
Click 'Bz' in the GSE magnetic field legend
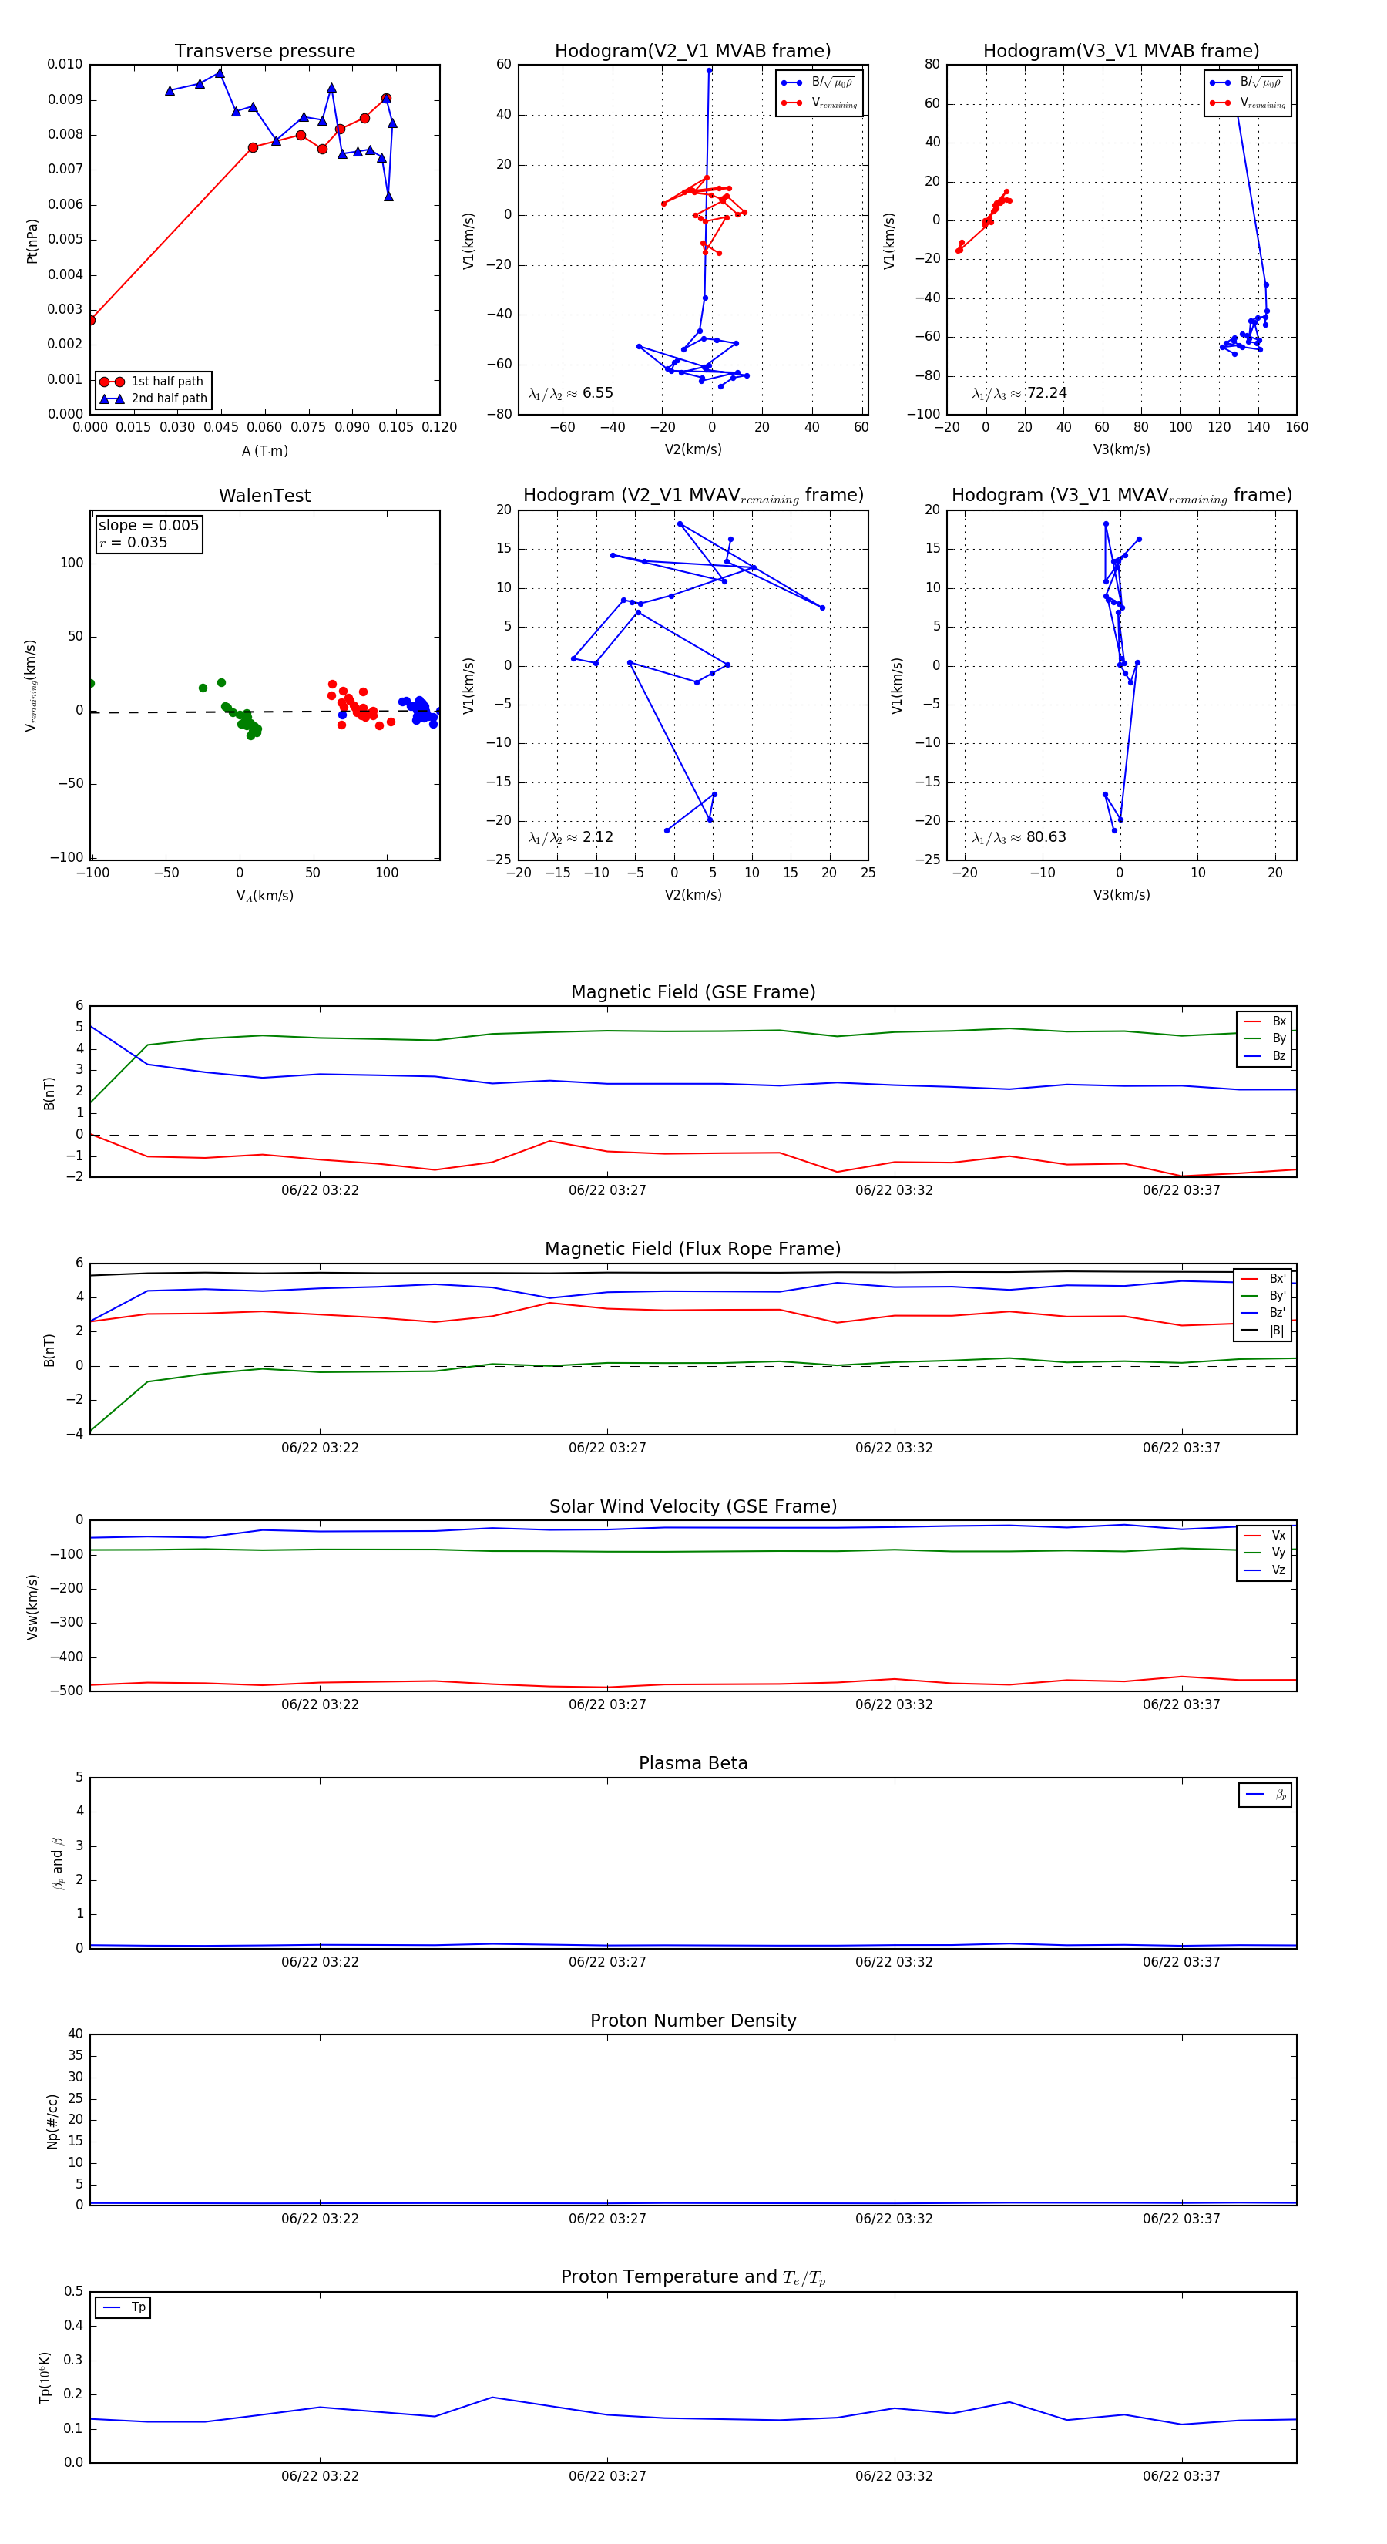tap(1267, 1057)
